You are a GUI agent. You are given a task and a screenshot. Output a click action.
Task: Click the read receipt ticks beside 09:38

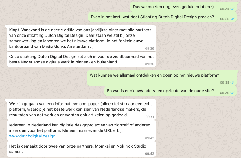232,83
